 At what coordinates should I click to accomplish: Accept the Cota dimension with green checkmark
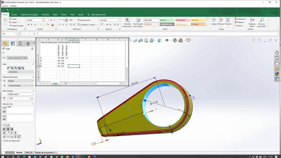point(4,53)
